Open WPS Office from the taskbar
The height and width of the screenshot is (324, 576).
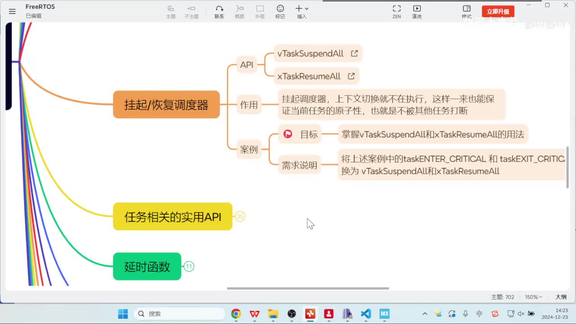[255, 314]
